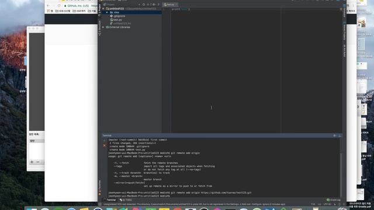
Task: Toggle the Structure side tool window tab
Action: [x=100, y=28]
